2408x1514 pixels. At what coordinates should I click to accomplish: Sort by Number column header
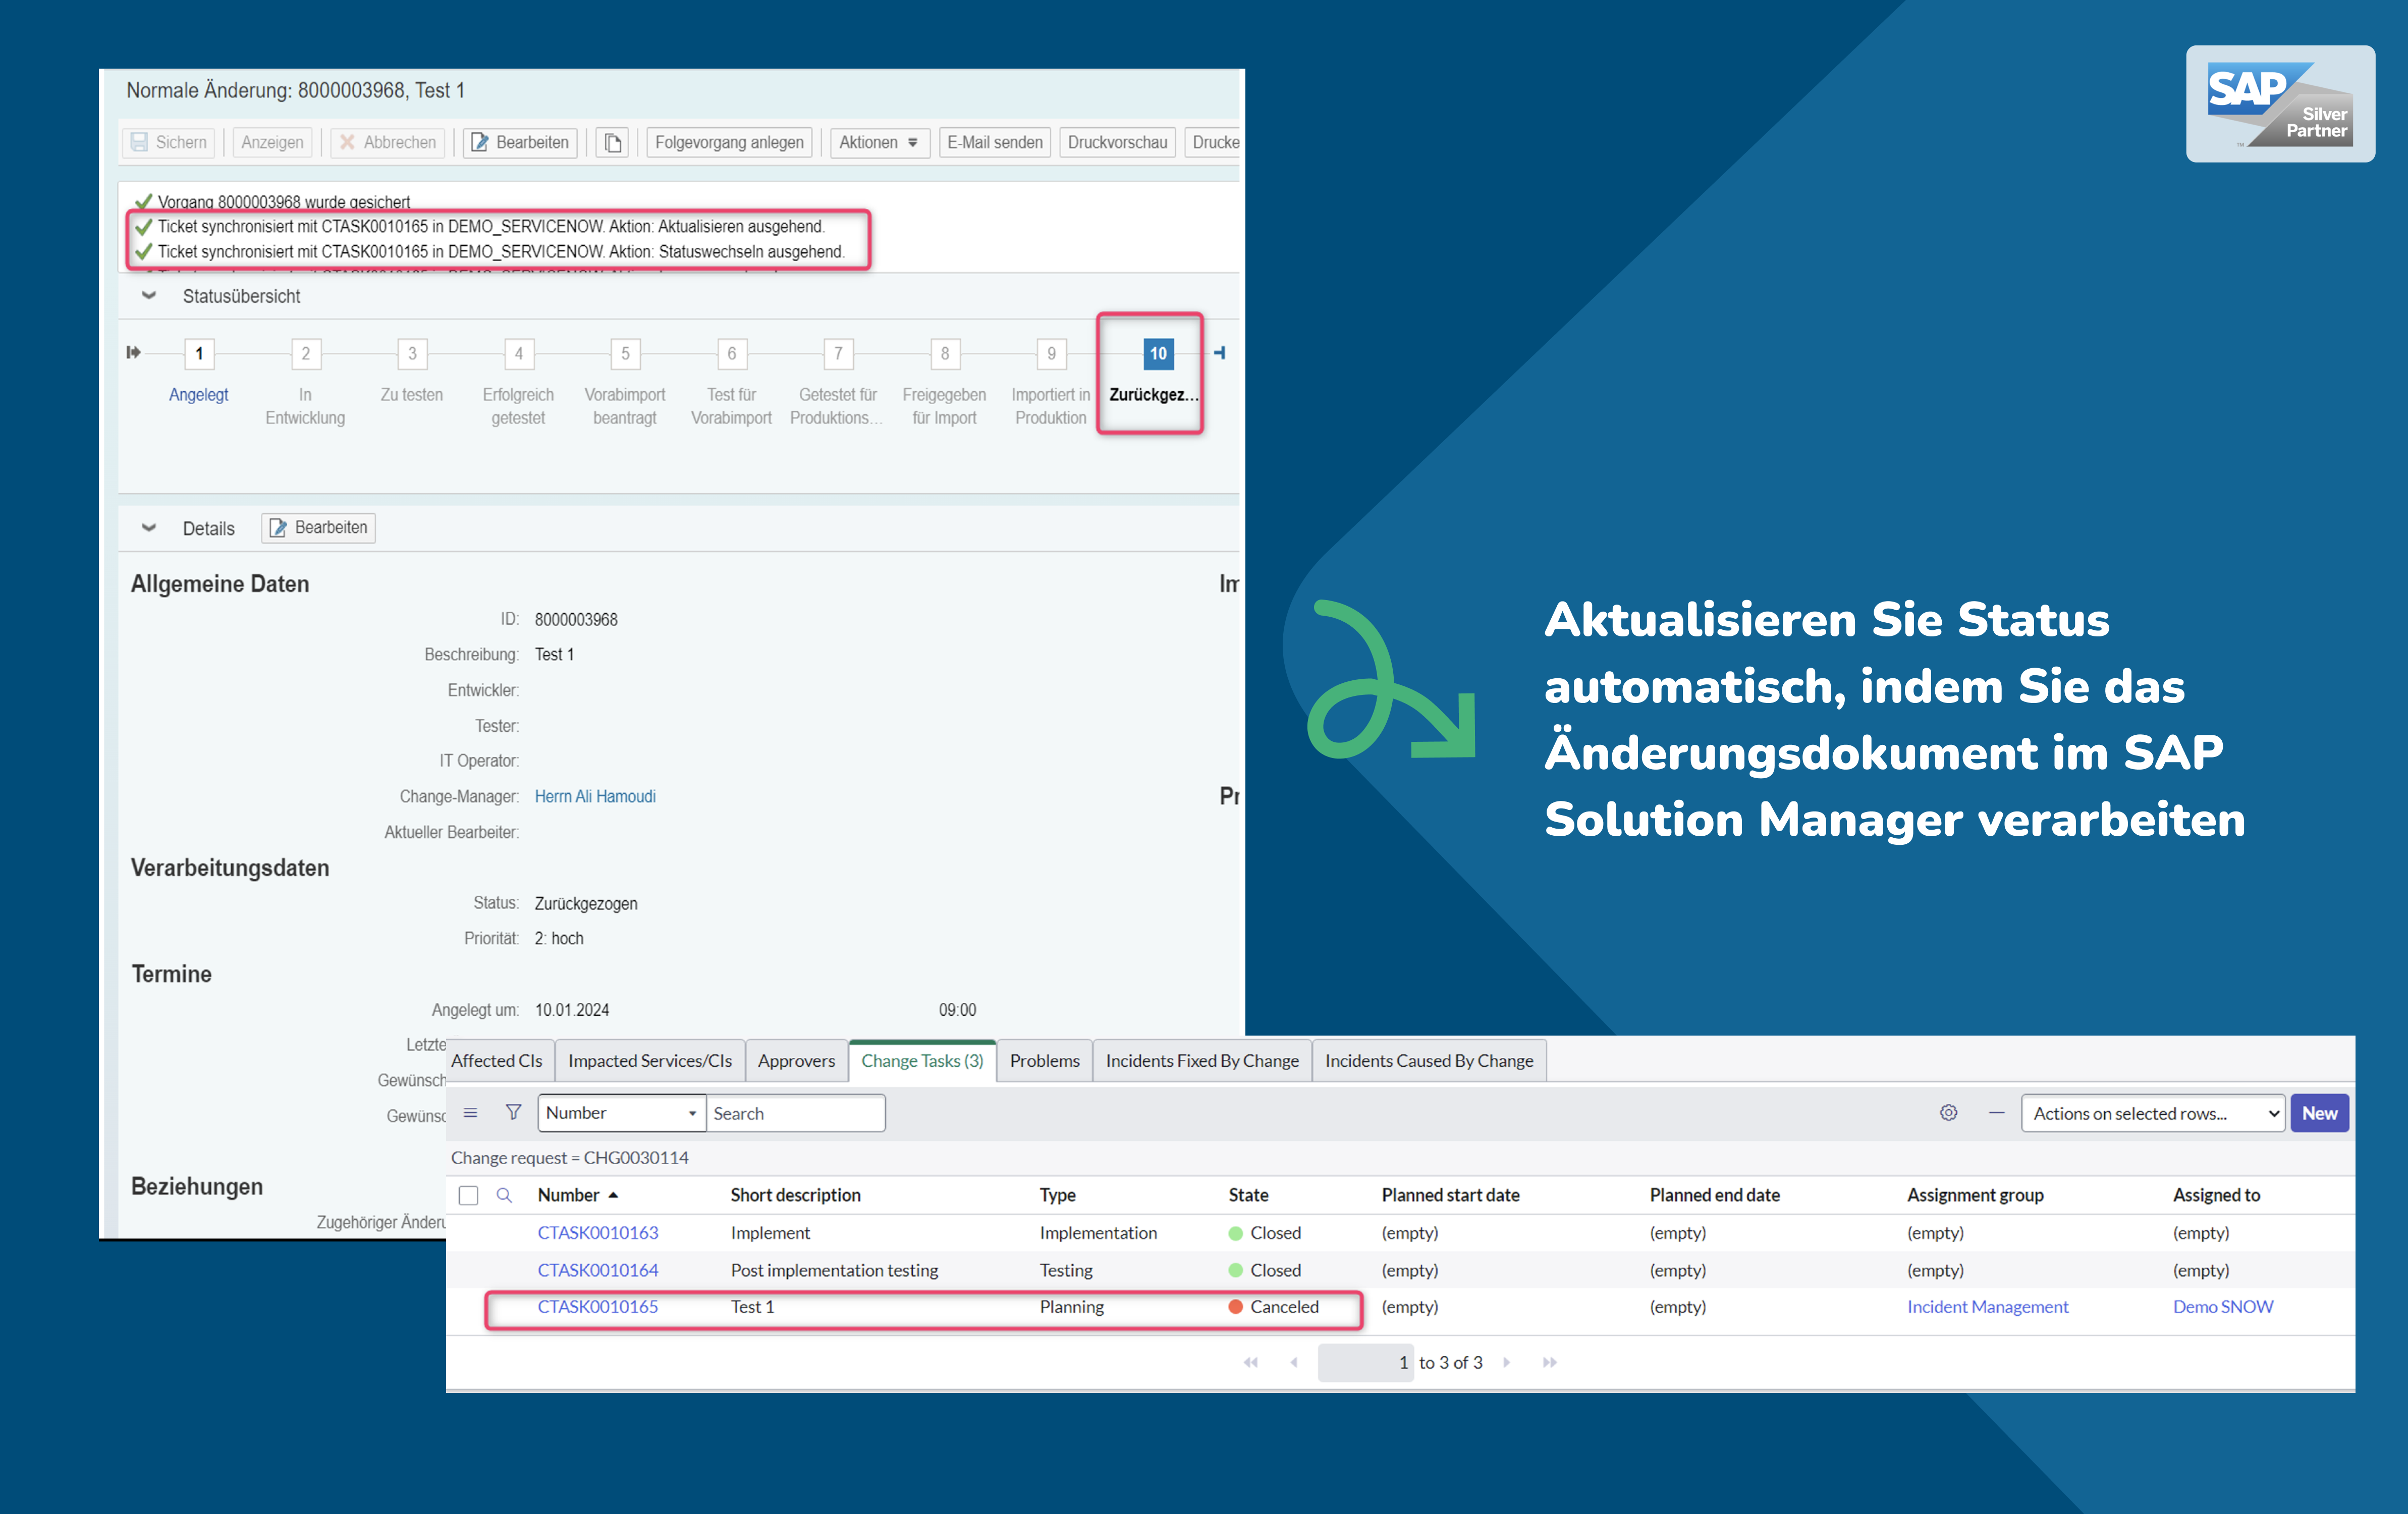(569, 1195)
